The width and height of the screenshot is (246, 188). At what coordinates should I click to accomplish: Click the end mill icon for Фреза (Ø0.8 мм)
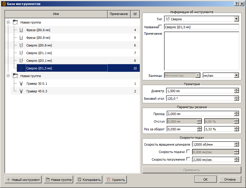21,38
